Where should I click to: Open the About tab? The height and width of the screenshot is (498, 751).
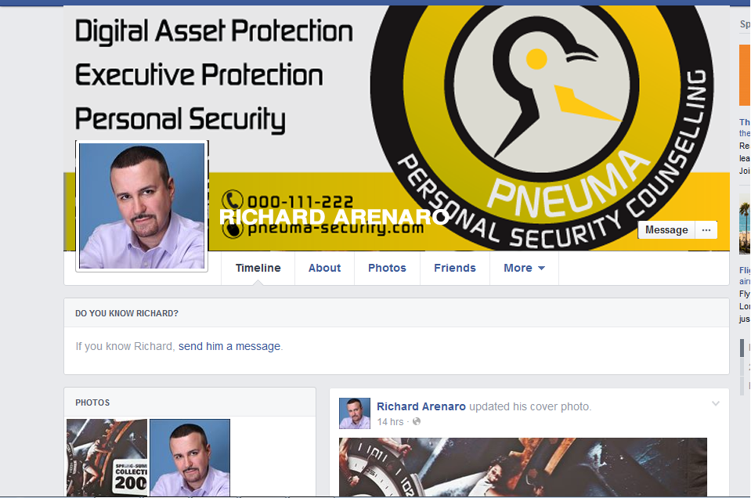click(324, 268)
